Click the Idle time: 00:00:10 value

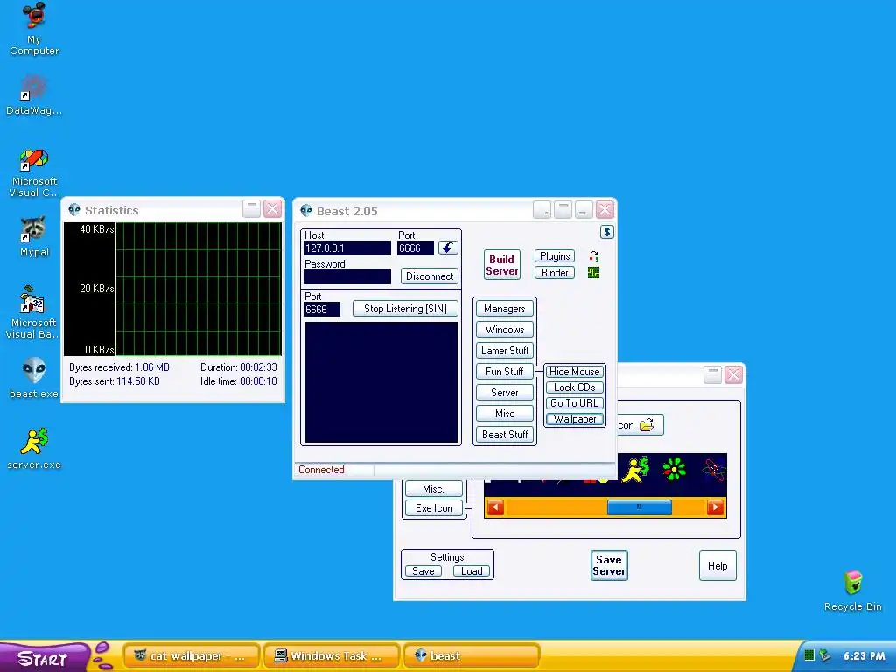[258, 381]
